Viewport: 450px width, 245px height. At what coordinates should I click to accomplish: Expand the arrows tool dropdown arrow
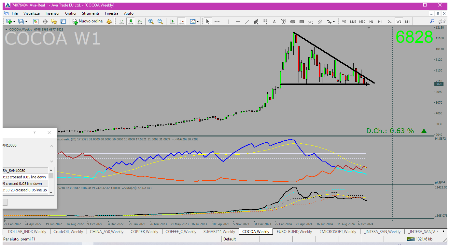[334, 21]
